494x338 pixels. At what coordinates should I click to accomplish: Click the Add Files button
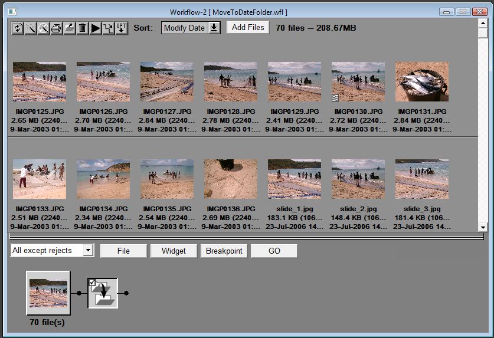[x=248, y=27]
